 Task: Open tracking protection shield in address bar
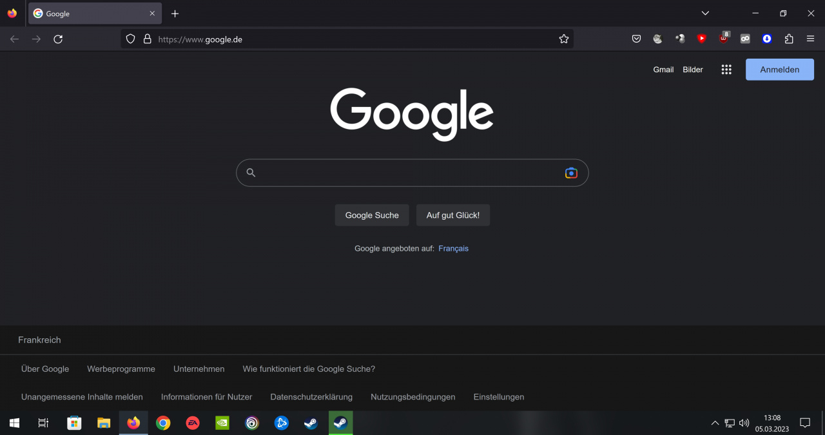point(130,39)
